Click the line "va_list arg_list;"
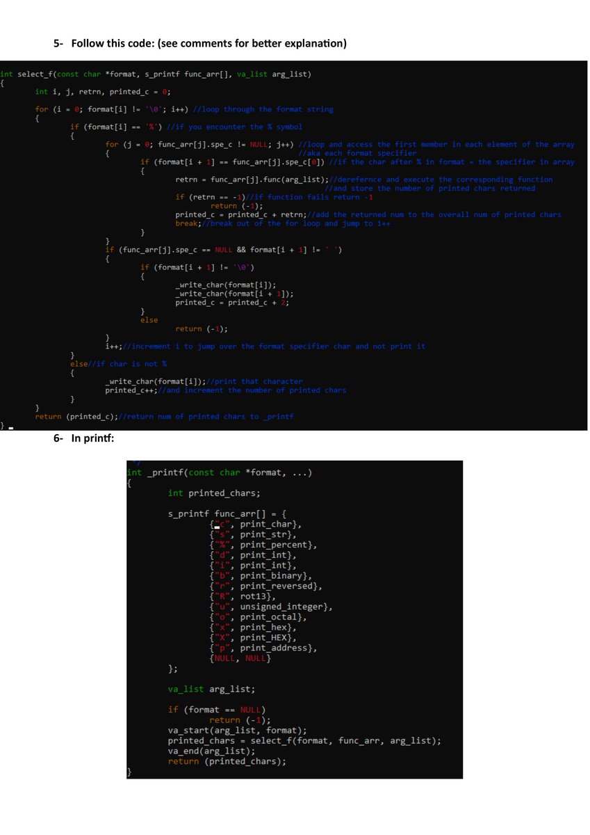This screenshot has width=590, height=835. [x=211, y=690]
